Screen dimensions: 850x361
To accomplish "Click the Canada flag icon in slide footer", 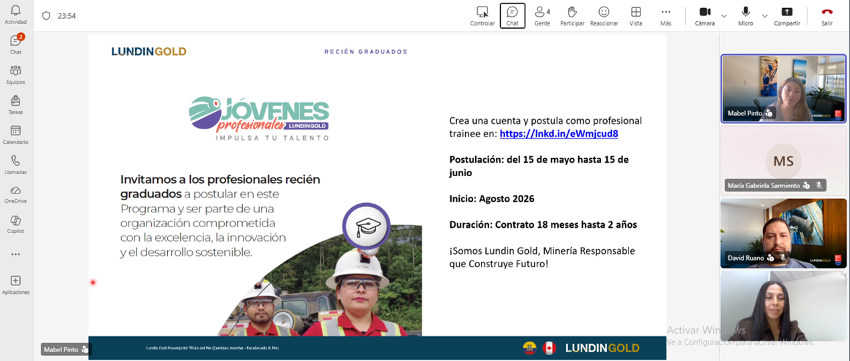I will [x=549, y=348].
